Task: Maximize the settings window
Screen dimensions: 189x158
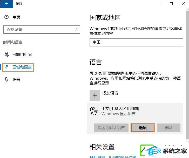Action: click(x=171, y=4)
